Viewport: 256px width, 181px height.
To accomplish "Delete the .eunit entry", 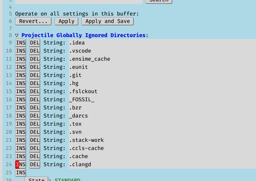I will point(35,67).
